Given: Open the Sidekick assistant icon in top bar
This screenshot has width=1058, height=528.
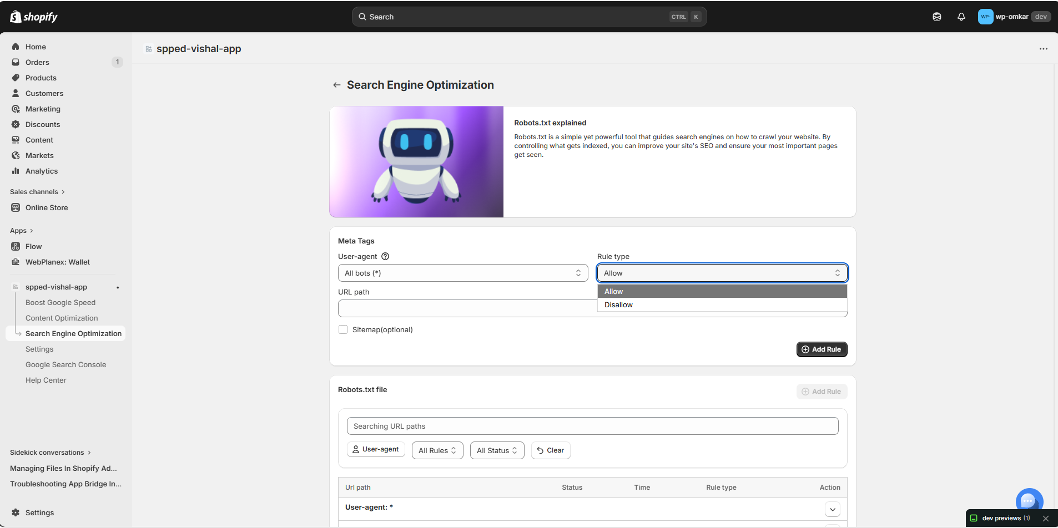Looking at the screenshot, I should tap(936, 17).
